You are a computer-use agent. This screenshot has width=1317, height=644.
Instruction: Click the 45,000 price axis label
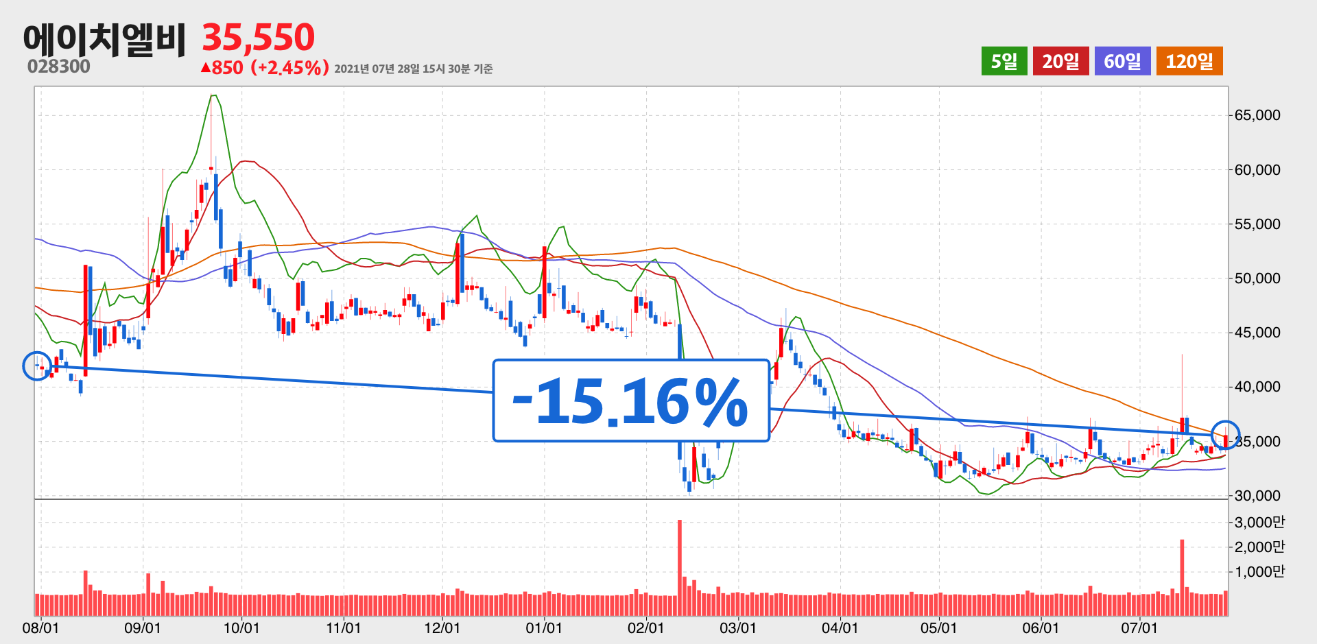coord(1257,332)
